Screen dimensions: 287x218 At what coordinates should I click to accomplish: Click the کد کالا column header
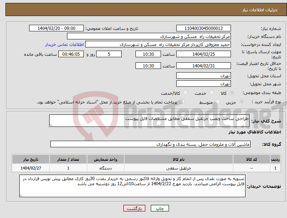pos(252,159)
